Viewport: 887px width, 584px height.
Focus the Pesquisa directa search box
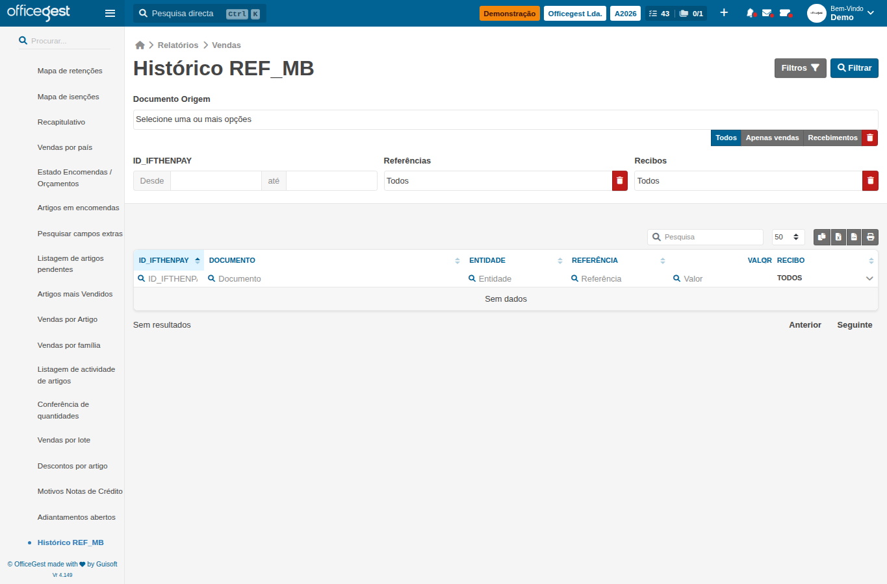[199, 13]
